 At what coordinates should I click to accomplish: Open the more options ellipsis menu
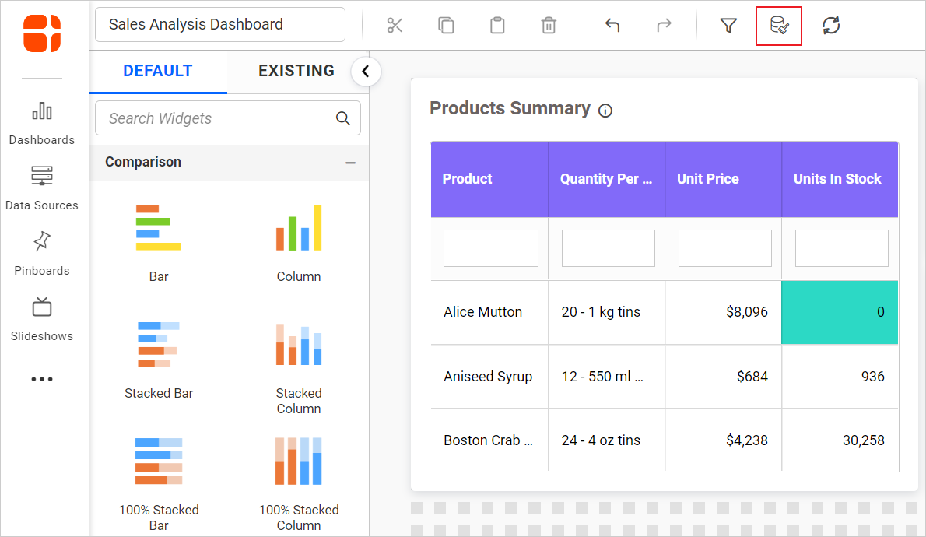42,380
